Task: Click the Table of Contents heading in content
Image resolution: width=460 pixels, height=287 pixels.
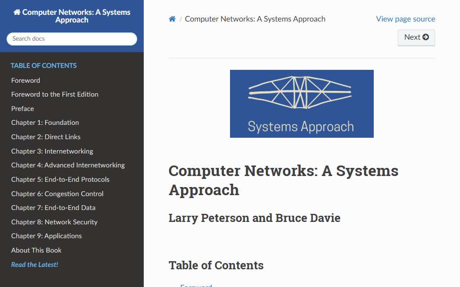Action: [216, 265]
